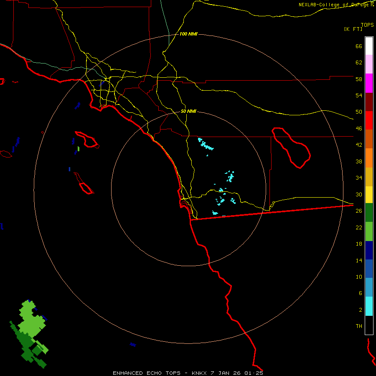
Task: Click the ENHANCED ECHO TOPS caption text
Action: click(147, 373)
